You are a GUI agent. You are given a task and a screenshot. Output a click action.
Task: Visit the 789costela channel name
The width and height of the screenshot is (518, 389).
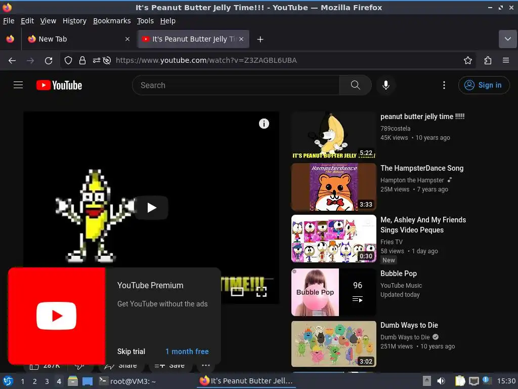coord(396,128)
